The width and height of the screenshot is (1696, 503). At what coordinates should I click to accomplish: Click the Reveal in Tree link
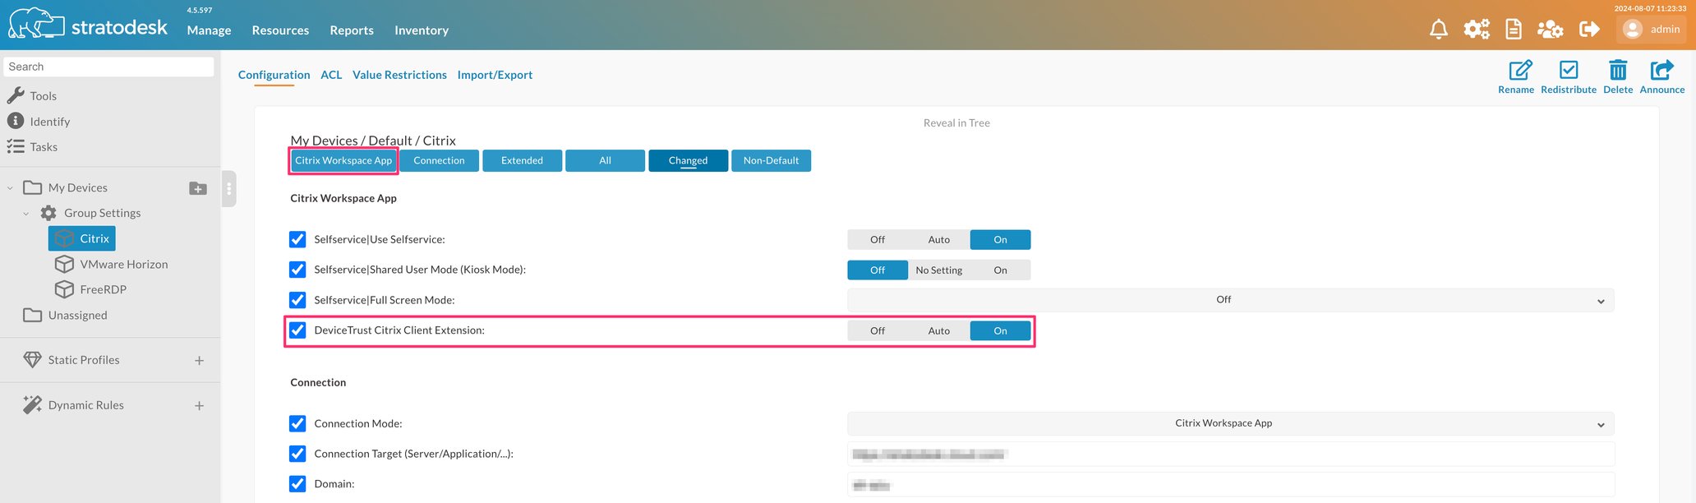click(956, 123)
